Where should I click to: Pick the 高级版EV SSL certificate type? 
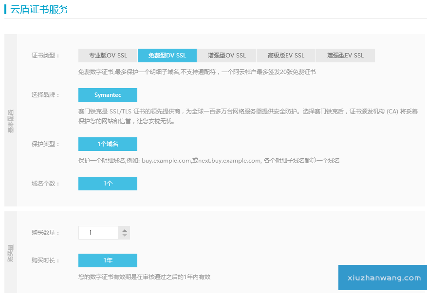click(286, 56)
